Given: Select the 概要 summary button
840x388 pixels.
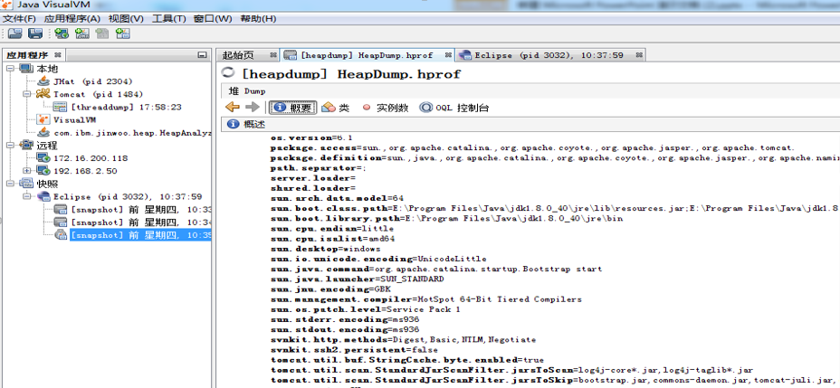Looking at the screenshot, I should pos(293,108).
